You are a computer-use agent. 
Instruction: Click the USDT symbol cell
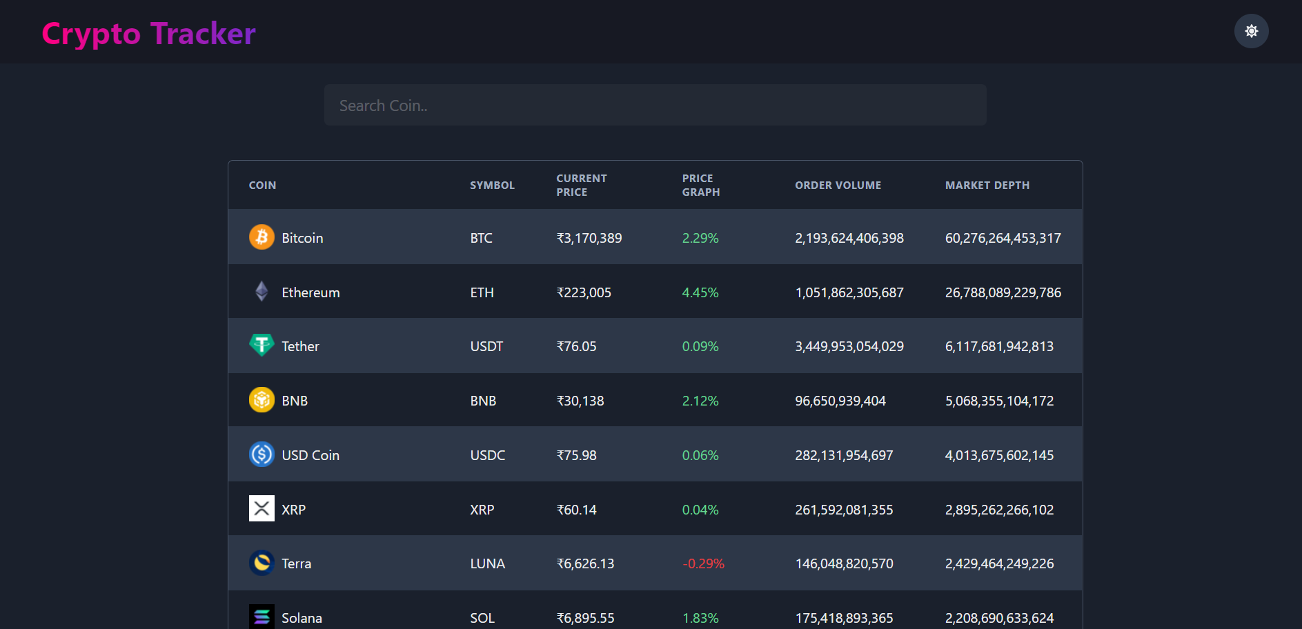tap(486, 346)
